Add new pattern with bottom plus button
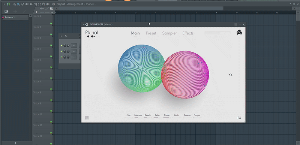The image size is (300, 145). pos(15,143)
